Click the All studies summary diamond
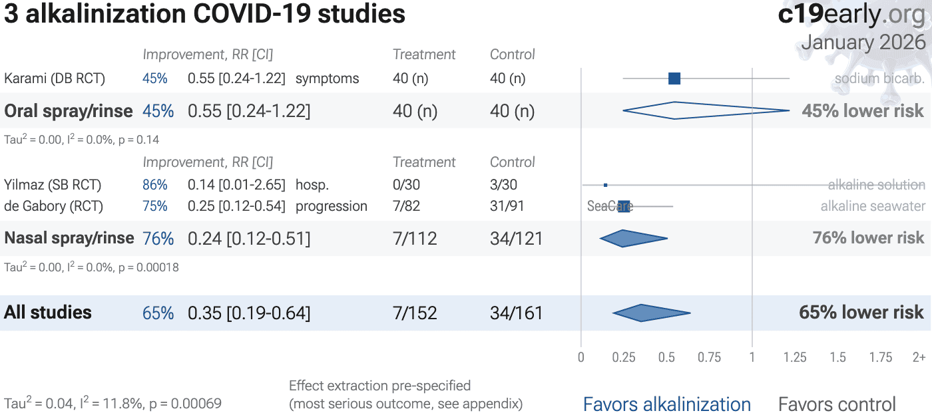The width and height of the screenshot is (932, 413). coord(641,313)
